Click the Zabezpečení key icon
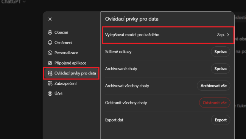This screenshot has height=139, width=246. click(50, 83)
